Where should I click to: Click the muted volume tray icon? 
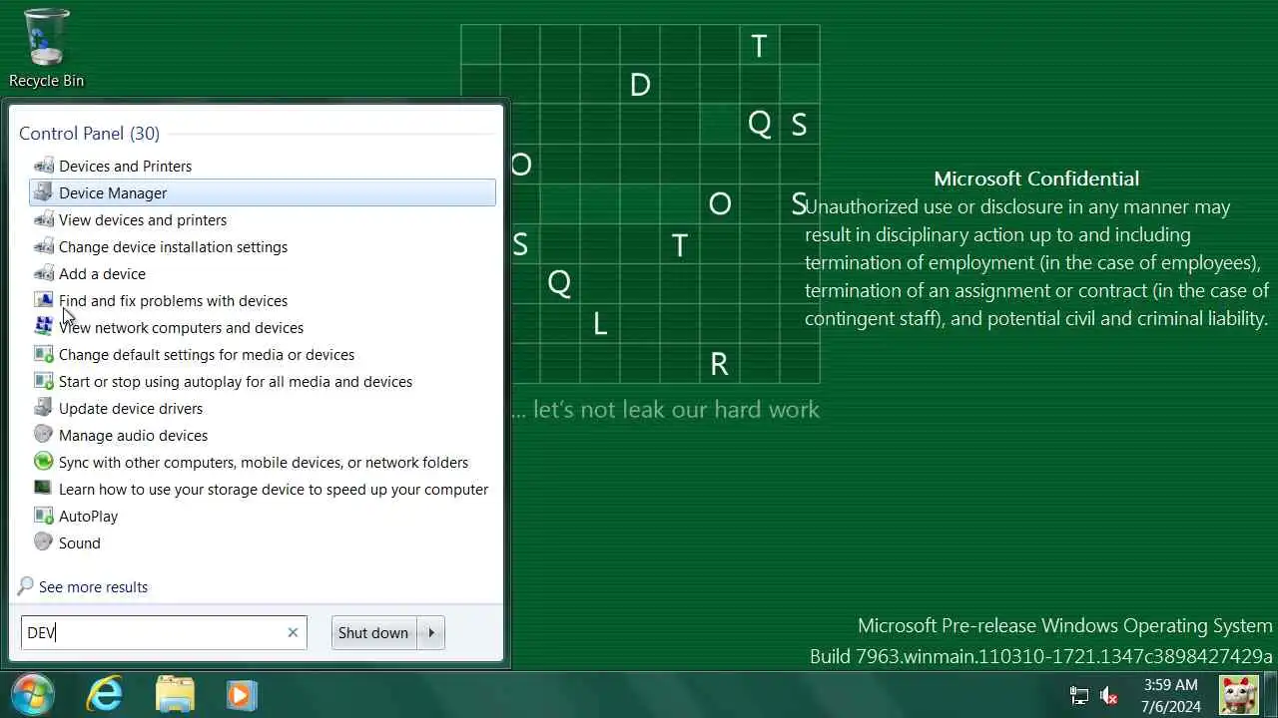(1108, 695)
